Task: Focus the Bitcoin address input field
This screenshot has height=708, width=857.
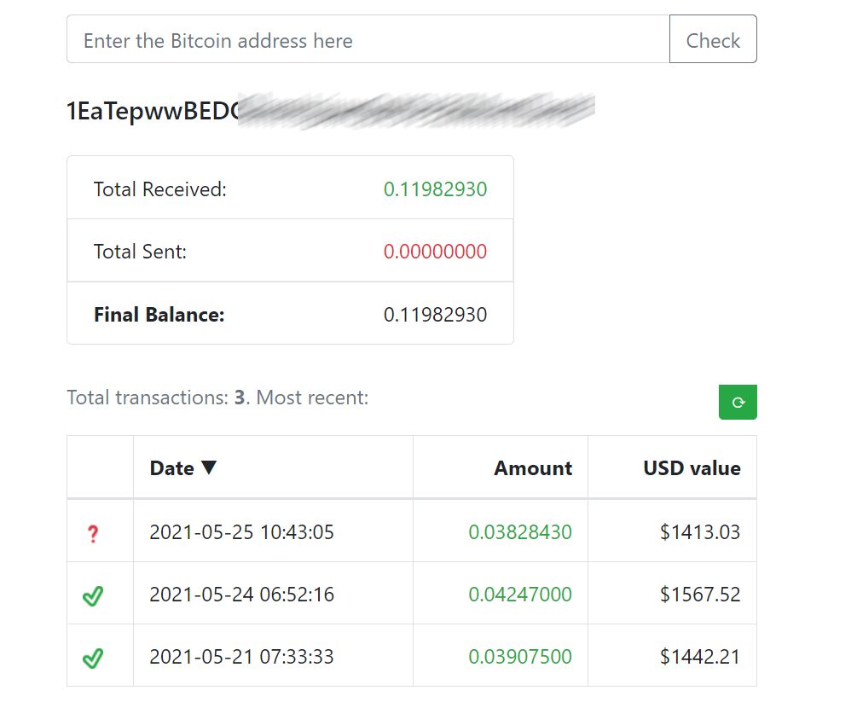Action: tap(368, 40)
